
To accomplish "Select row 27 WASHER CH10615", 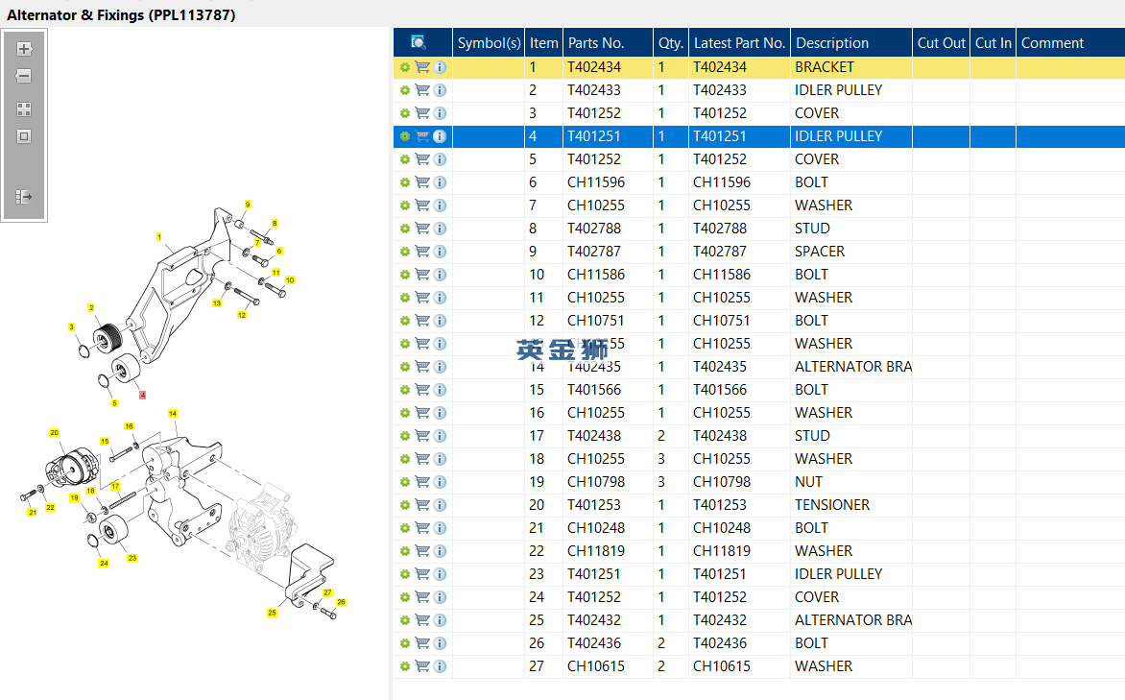I will tap(759, 666).
